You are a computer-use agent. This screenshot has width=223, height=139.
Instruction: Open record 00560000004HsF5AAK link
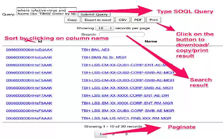coord(29,80)
